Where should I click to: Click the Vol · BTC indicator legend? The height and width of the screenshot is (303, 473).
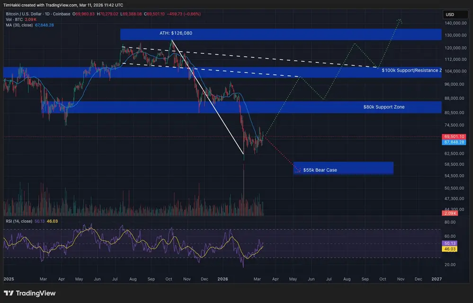[14, 19]
